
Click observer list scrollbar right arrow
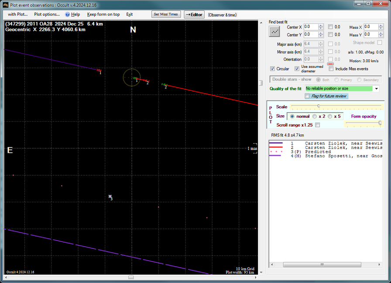click(379, 265)
